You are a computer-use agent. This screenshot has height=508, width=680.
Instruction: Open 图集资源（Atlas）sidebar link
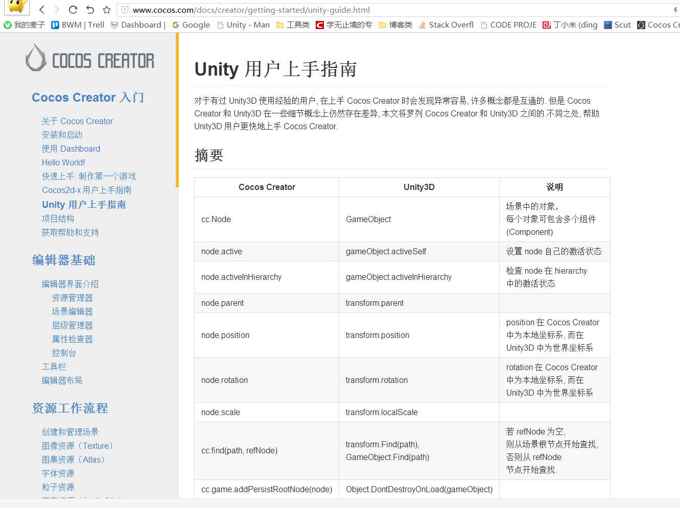click(73, 459)
